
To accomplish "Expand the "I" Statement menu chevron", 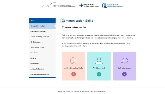I will [42, 42].
